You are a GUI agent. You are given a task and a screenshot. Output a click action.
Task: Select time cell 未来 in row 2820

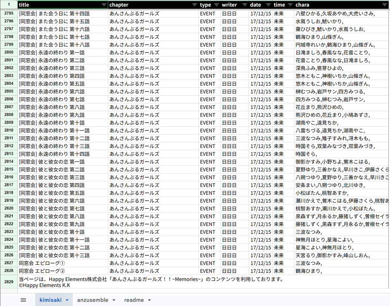pyautogui.click(x=283, y=209)
